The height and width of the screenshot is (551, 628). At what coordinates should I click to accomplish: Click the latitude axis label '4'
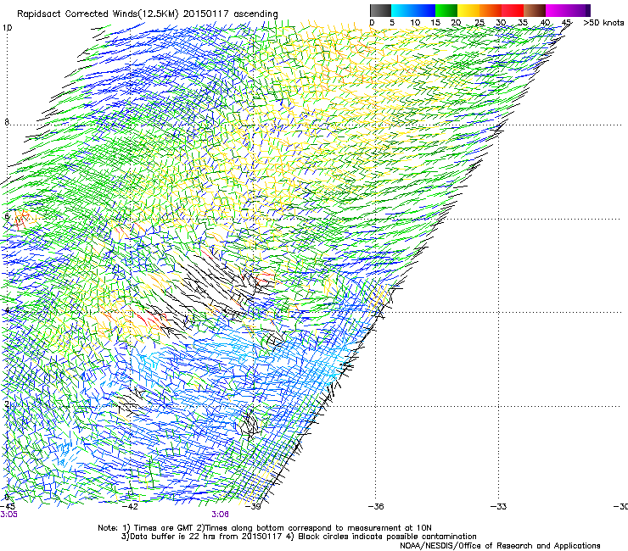[7, 310]
